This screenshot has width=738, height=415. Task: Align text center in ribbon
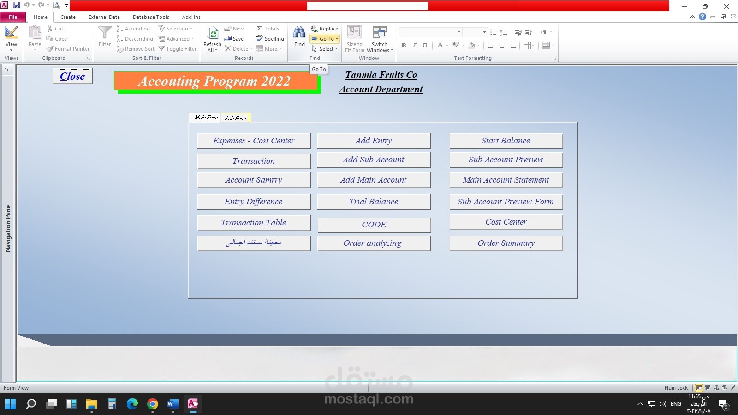(x=501, y=45)
